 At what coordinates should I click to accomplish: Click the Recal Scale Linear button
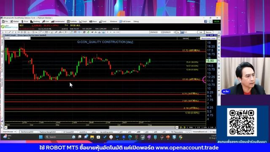click(x=208, y=38)
